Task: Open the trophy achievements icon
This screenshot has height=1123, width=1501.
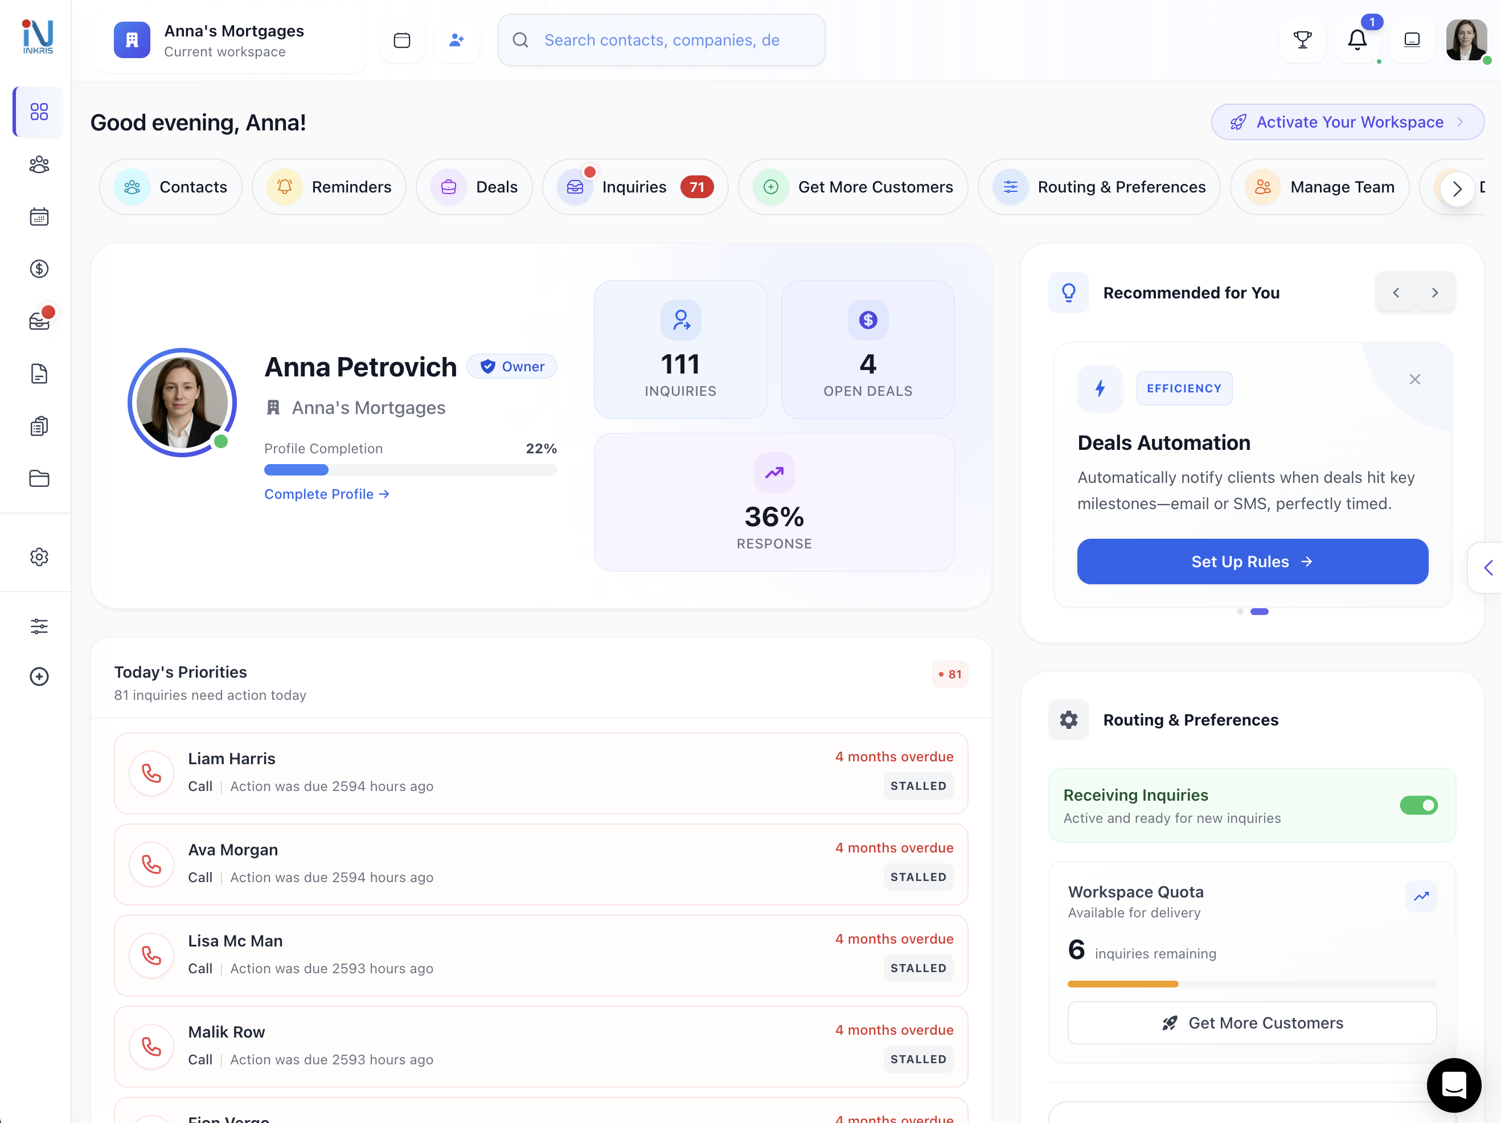Action: (1302, 40)
